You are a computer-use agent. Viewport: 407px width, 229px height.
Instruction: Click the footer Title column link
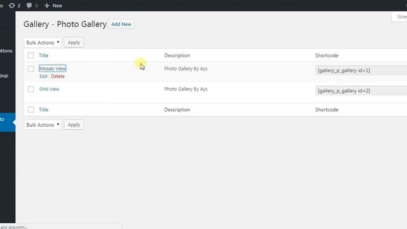click(x=44, y=109)
